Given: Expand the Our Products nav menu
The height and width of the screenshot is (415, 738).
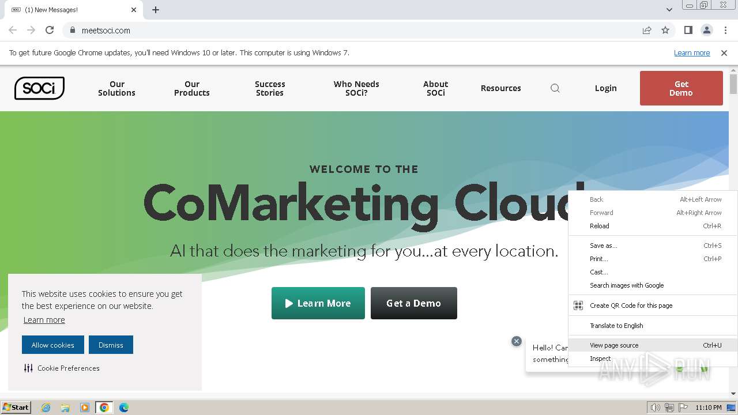Looking at the screenshot, I should coord(192,88).
